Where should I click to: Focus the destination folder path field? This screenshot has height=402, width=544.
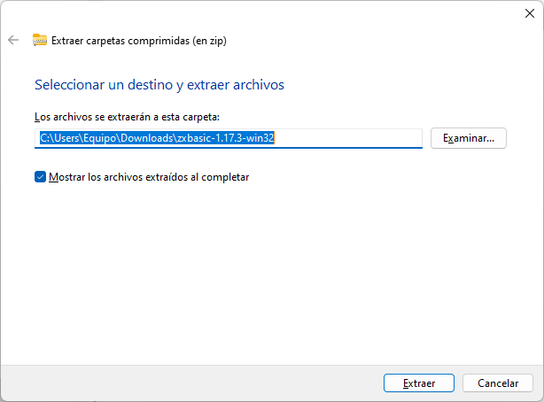pyautogui.click(x=229, y=138)
